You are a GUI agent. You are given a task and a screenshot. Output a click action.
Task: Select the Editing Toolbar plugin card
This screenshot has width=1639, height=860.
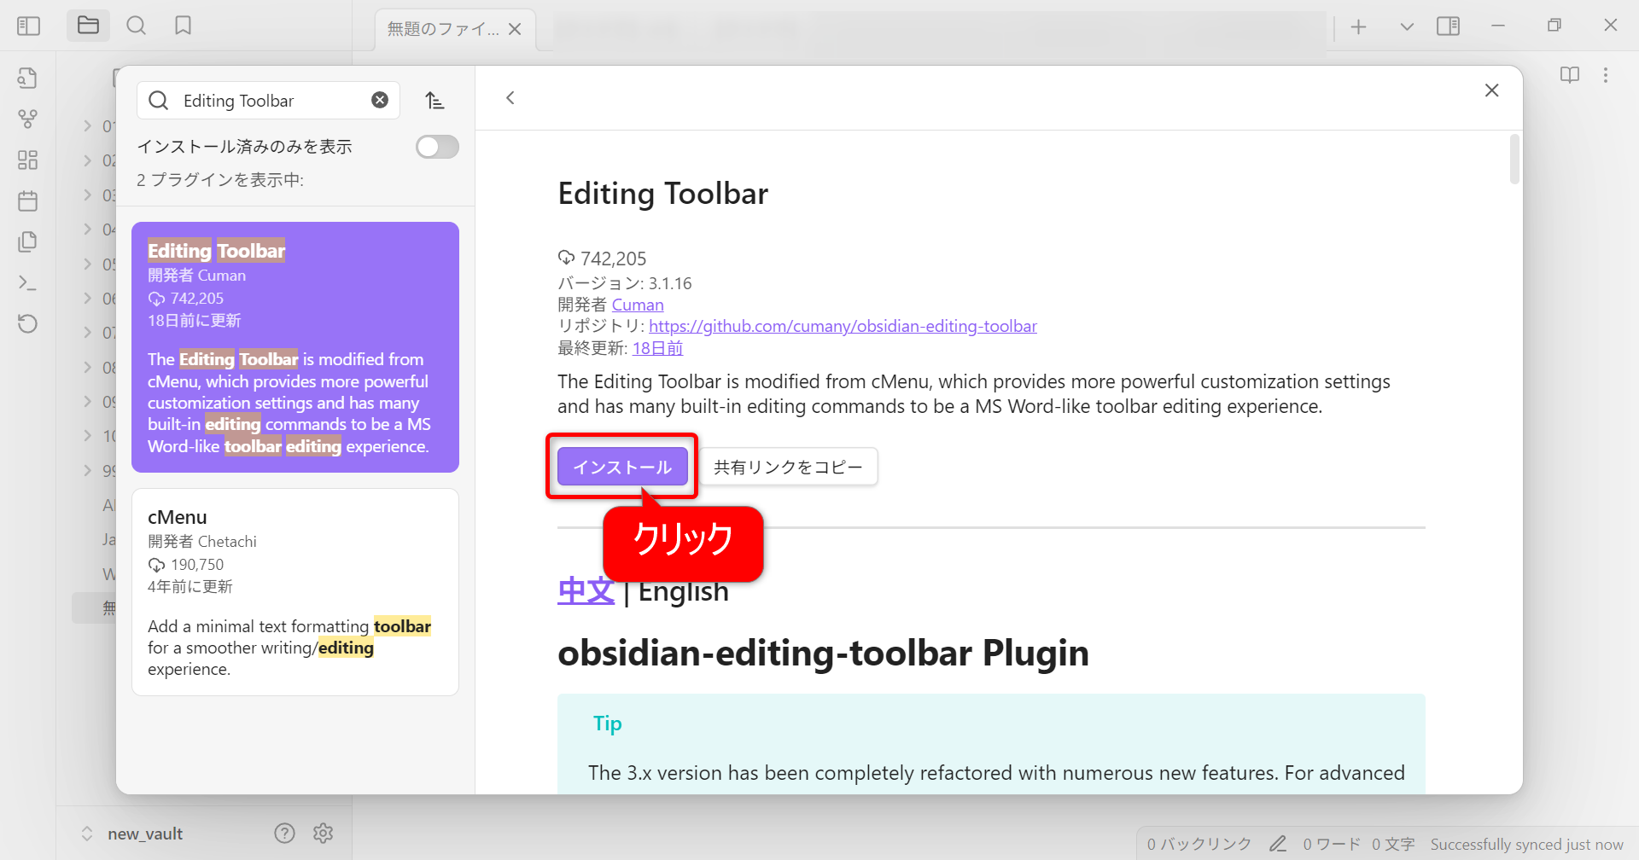pyautogui.click(x=295, y=347)
